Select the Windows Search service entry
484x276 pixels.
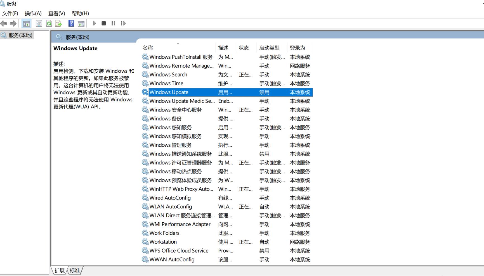[168, 74]
